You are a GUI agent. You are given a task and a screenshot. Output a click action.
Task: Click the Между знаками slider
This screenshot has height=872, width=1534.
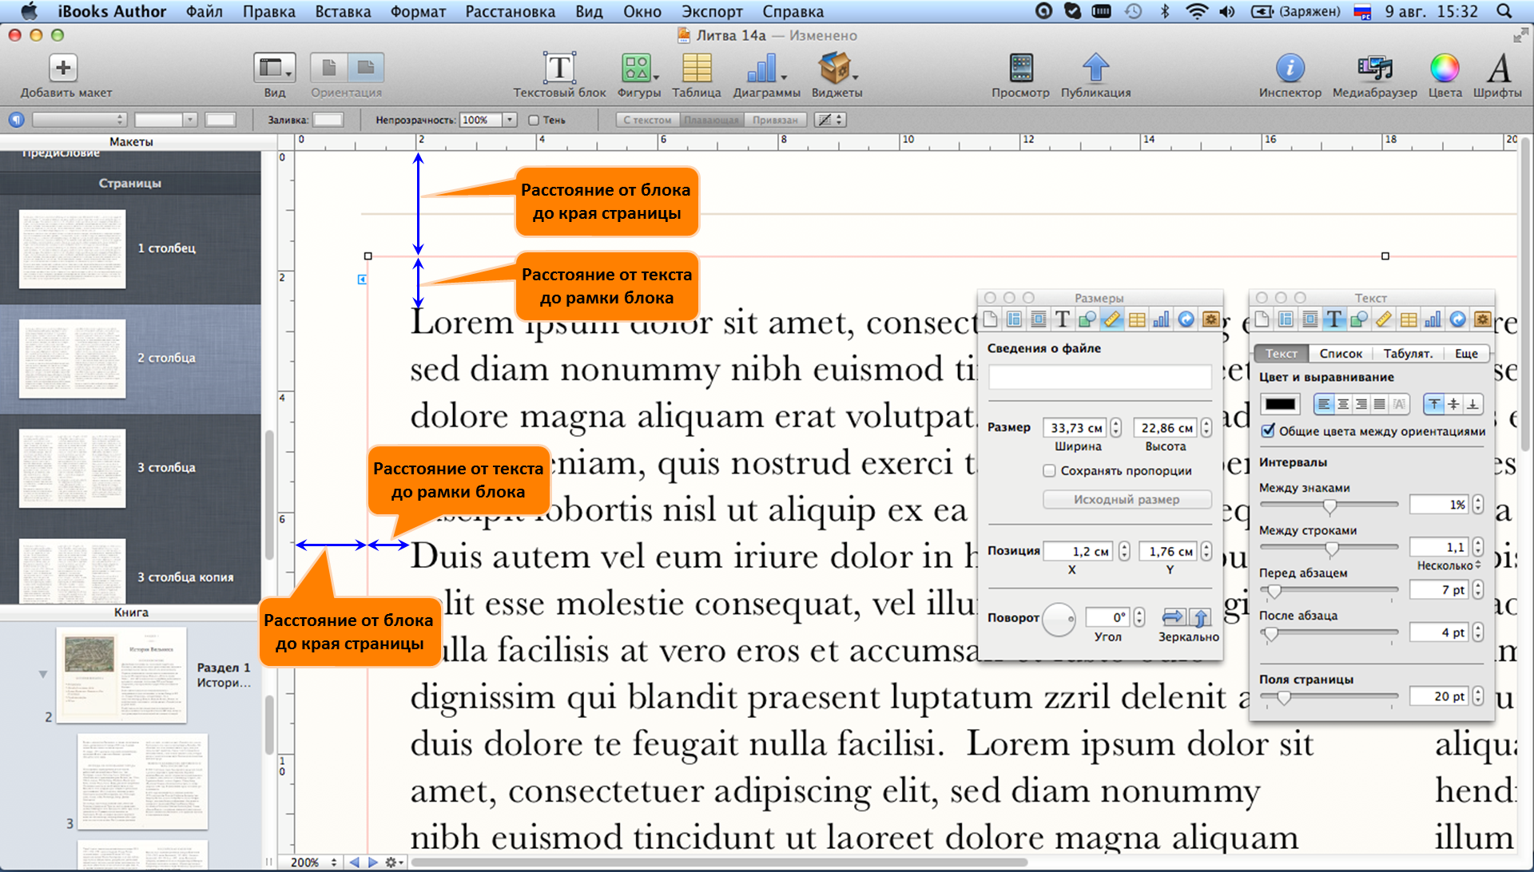point(1329,505)
